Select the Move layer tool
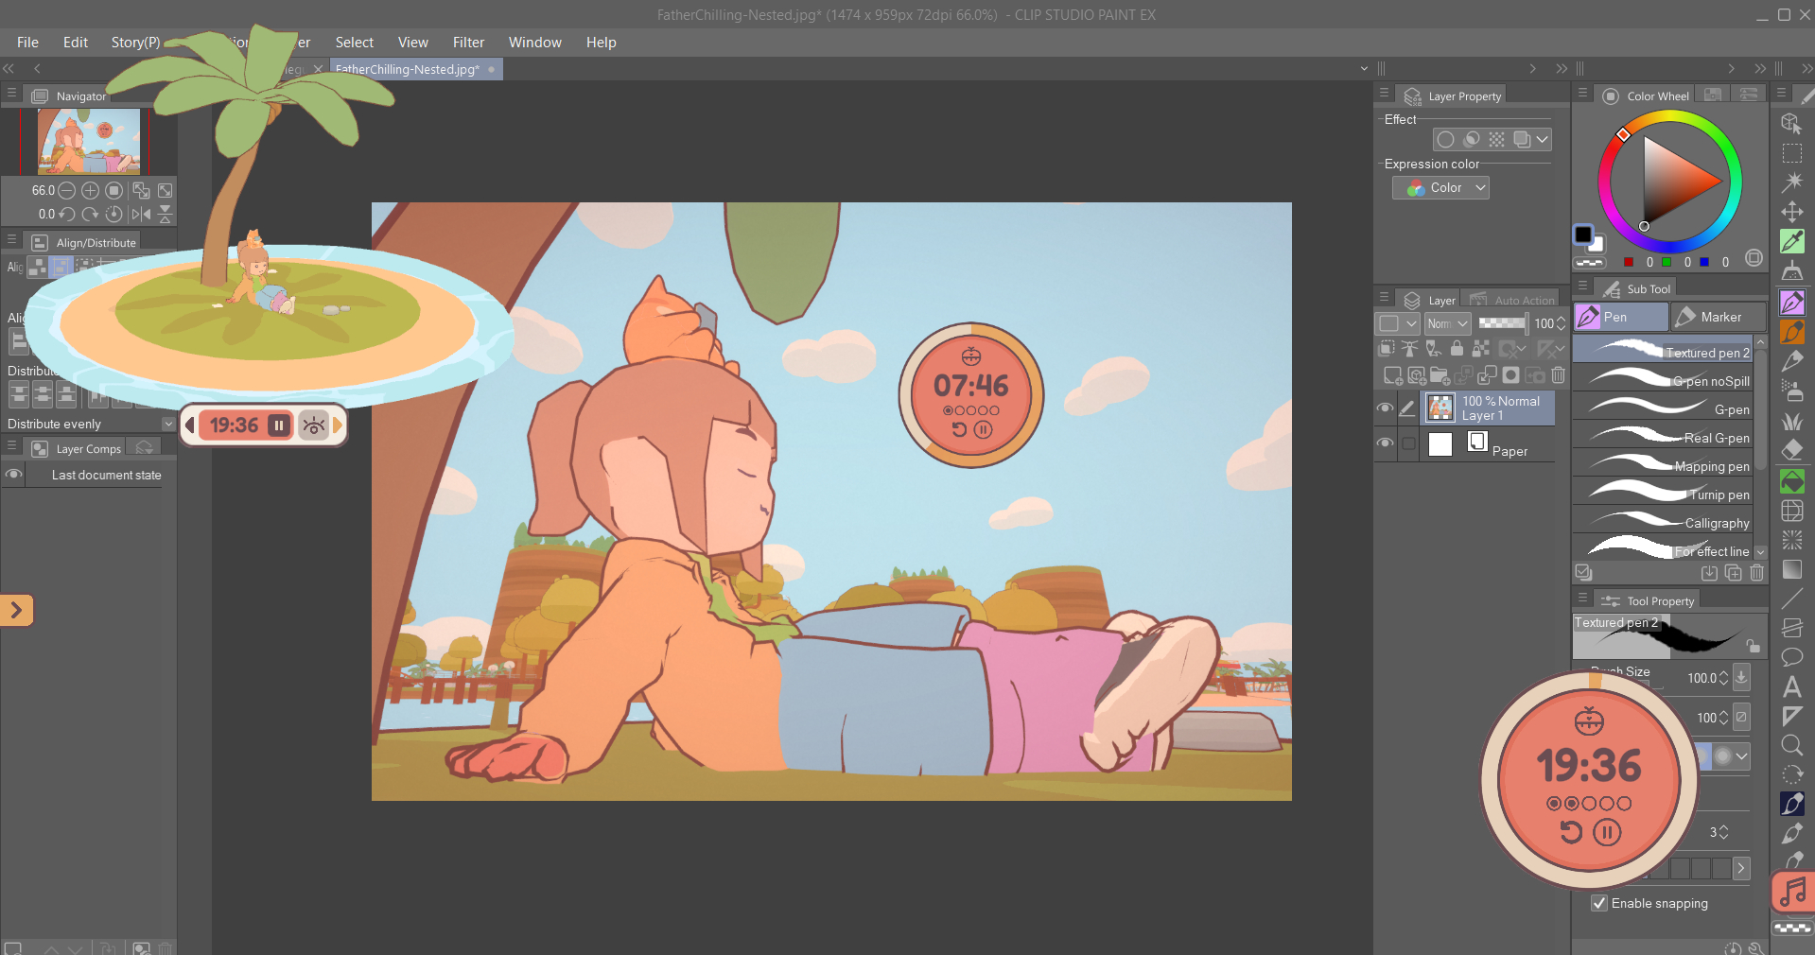 point(1791,211)
